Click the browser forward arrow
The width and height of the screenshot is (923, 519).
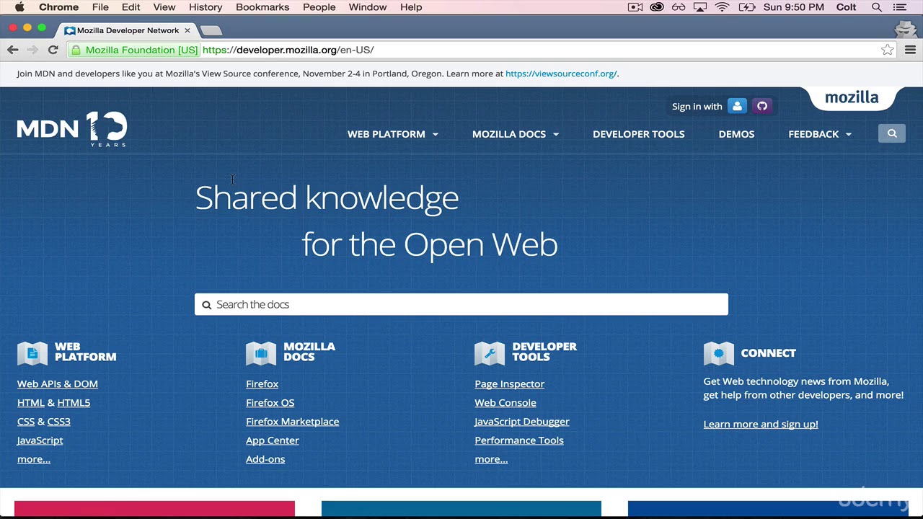click(32, 50)
